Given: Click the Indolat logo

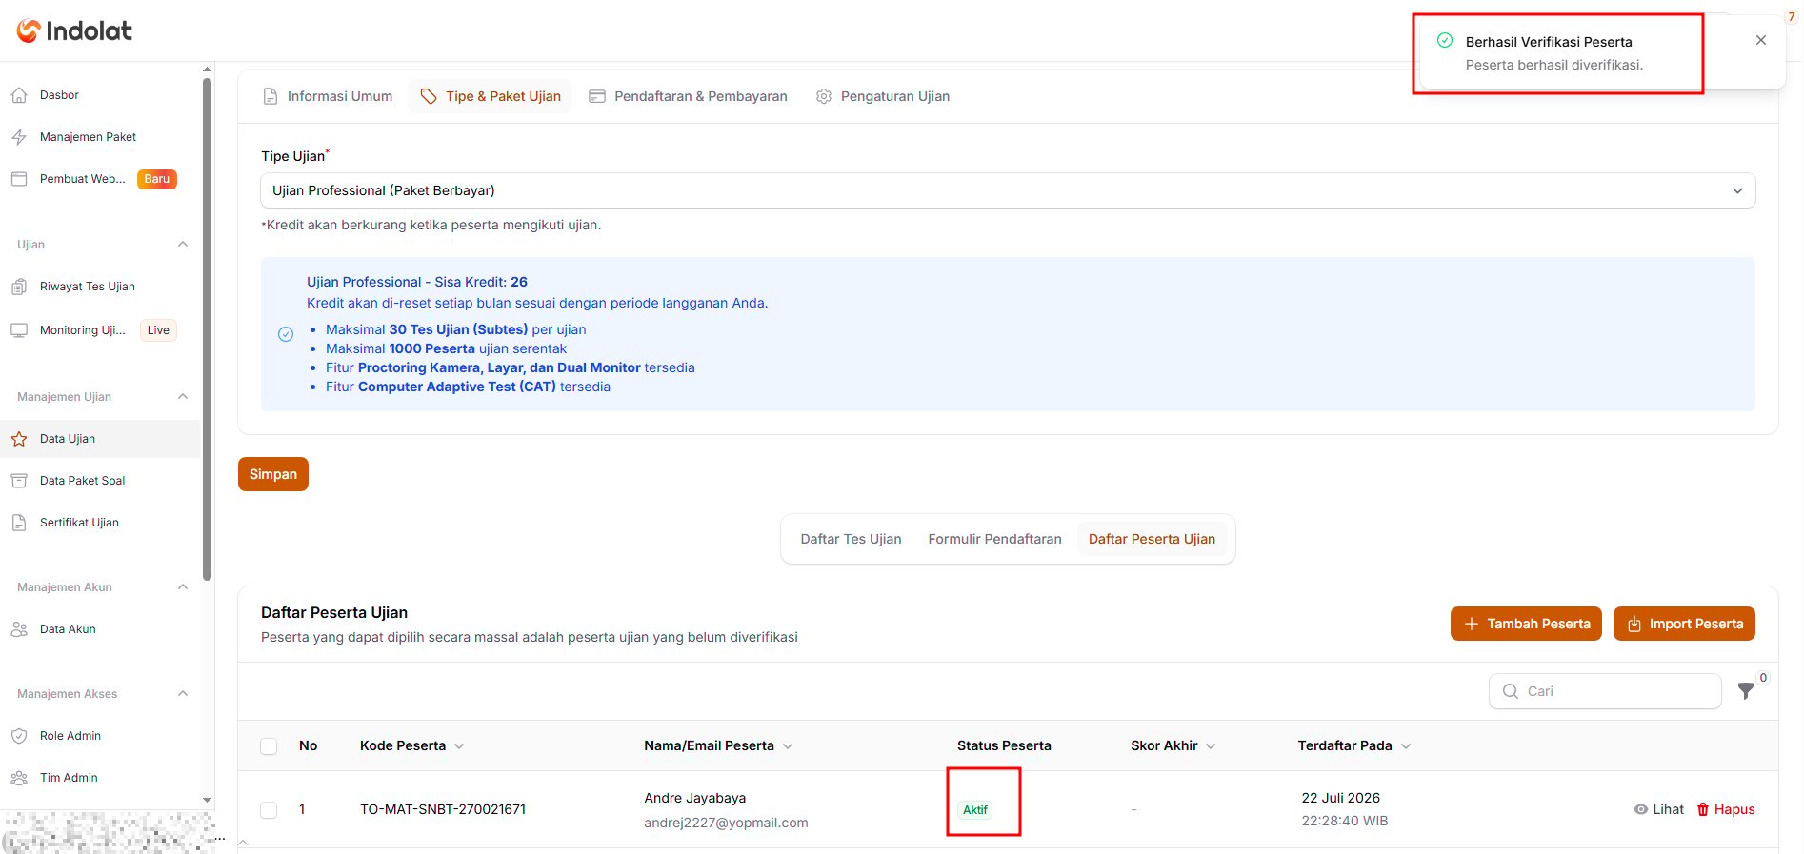Looking at the screenshot, I should (74, 30).
